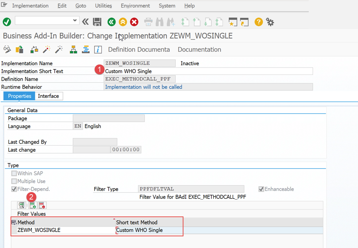Select the ZEWM_WOSINGLE method cell
This screenshot has height=248, width=358.
click(x=66, y=230)
